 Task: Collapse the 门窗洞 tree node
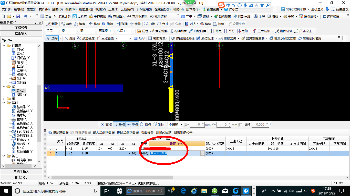(x=4, y=46)
